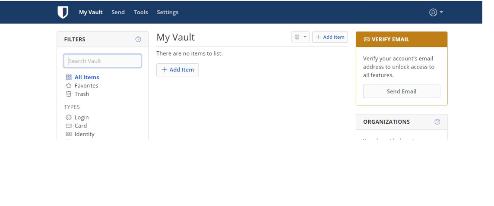Click the My Vault page heading
The height and width of the screenshot is (206, 494).
(175, 37)
